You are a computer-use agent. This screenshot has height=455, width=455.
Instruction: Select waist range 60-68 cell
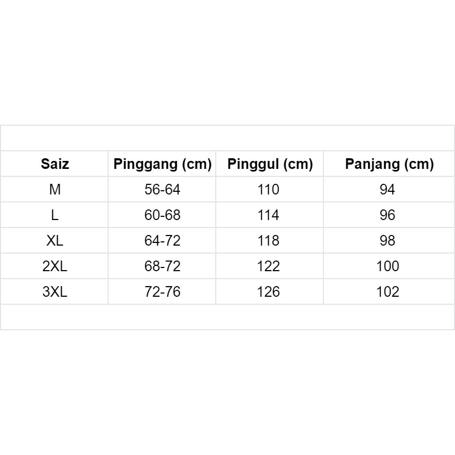click(x=162, y=215)
